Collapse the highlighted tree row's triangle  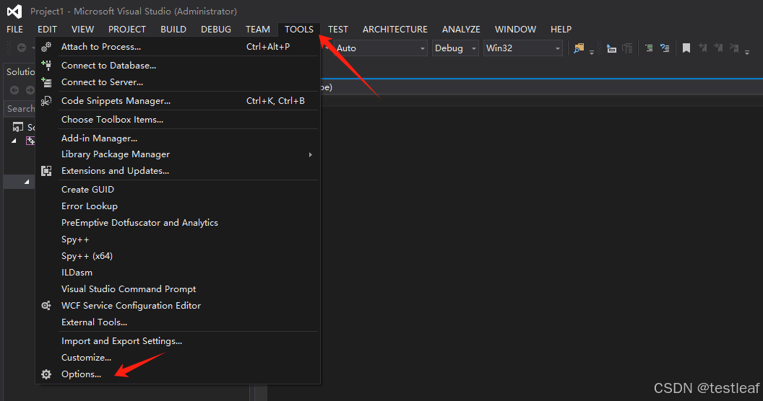pos(27,182)
